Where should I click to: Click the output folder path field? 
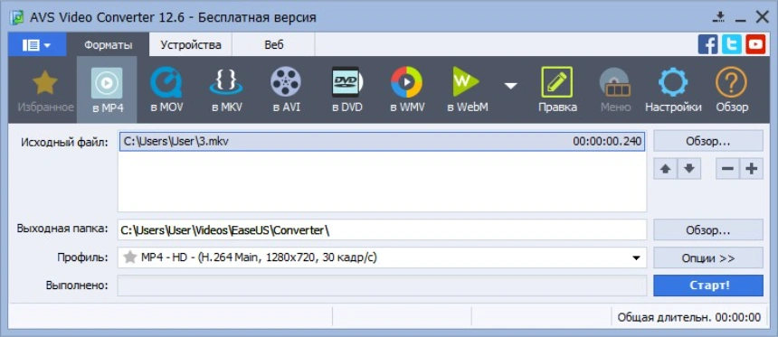pos(382,230)
